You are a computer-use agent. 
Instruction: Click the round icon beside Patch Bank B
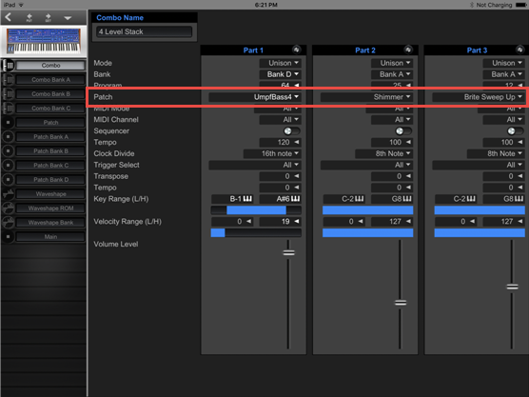[x=9, y=151]
